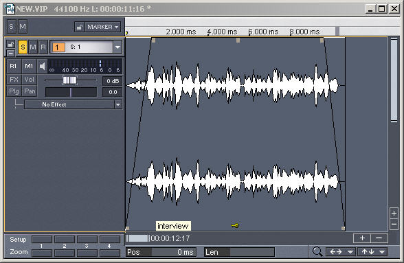Click the global Mute M button
The width and height of the screenshot is (404, 263).
[23, 27]
